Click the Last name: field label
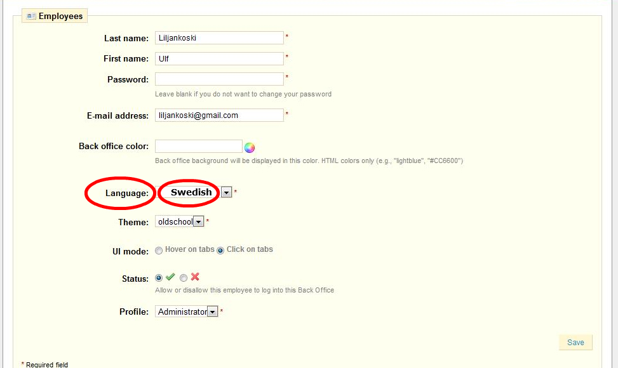The width and height of the screenshot is (618, 368). (x=126, y=38)
